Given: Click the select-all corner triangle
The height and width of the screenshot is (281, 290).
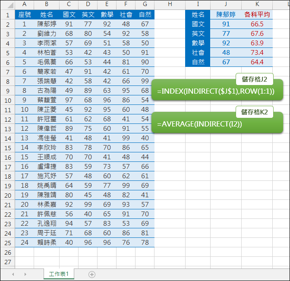Looking at the screenshot, I should coord(10,5).
